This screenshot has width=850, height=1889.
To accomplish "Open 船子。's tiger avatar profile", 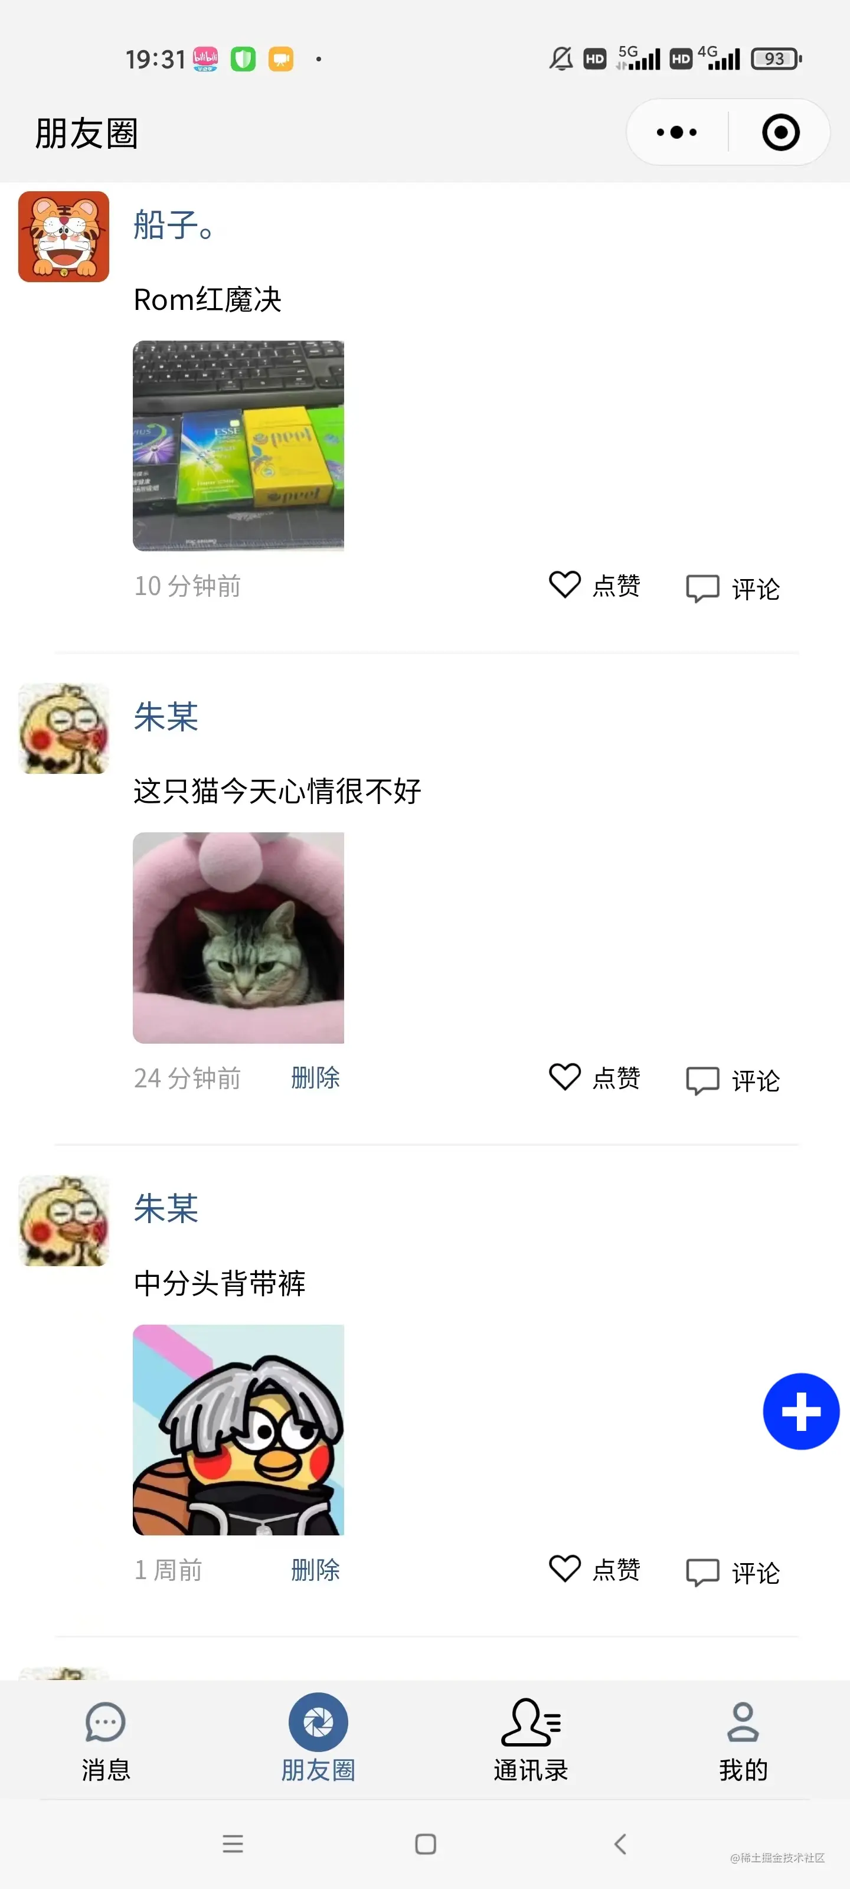I will click(x=64, y=237).
